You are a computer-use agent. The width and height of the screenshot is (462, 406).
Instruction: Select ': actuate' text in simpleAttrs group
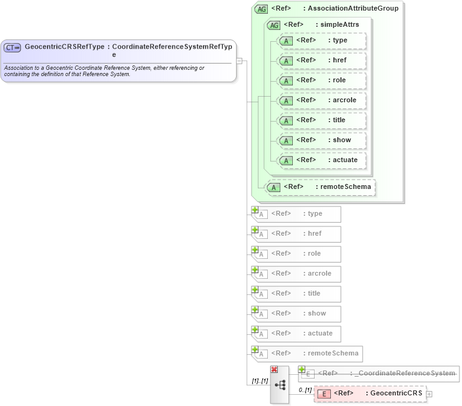343,160
